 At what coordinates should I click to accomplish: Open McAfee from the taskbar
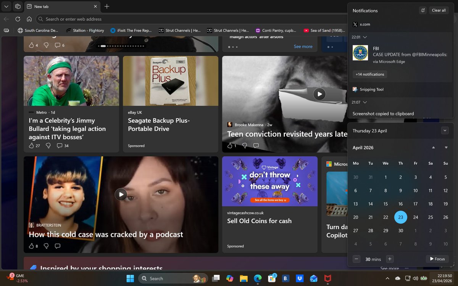click(x=327, y=278)
